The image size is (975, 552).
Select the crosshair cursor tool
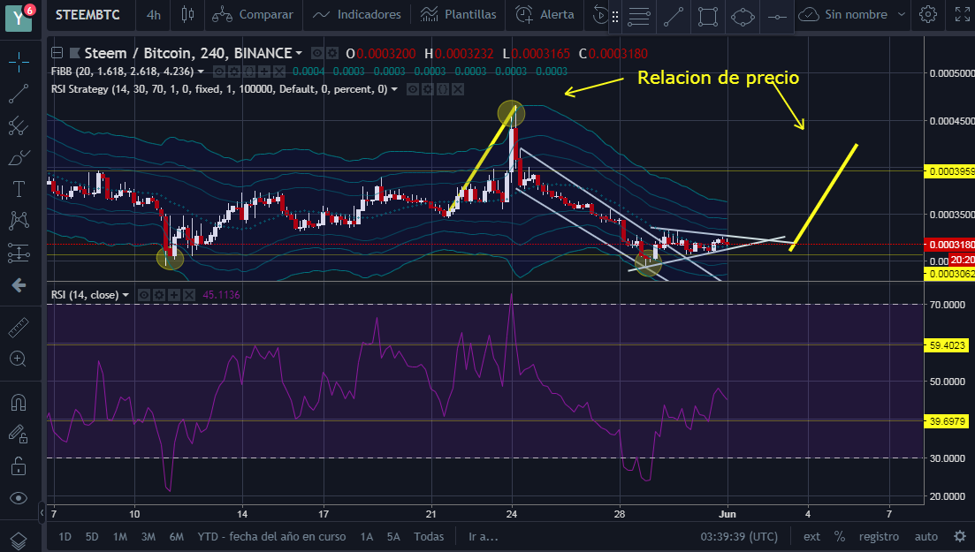tap(19, 62)
